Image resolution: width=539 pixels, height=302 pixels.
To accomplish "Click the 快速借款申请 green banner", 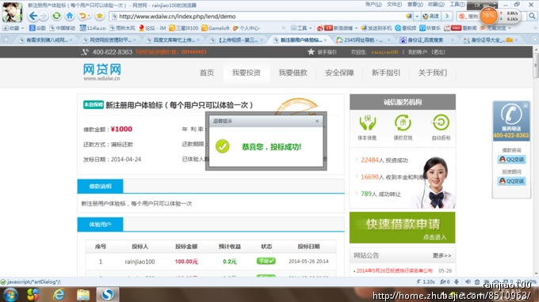I will click(x=402, y=228).
